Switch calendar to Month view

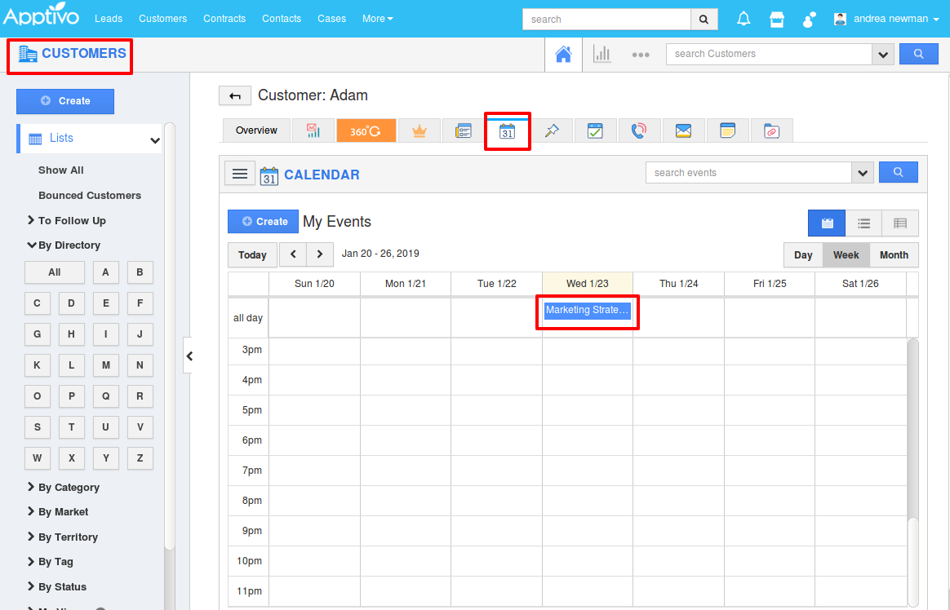click(x=894, y=255)
